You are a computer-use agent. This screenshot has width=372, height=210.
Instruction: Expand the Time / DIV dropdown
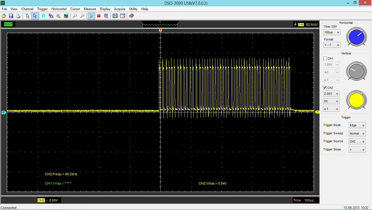coord(332,32)
